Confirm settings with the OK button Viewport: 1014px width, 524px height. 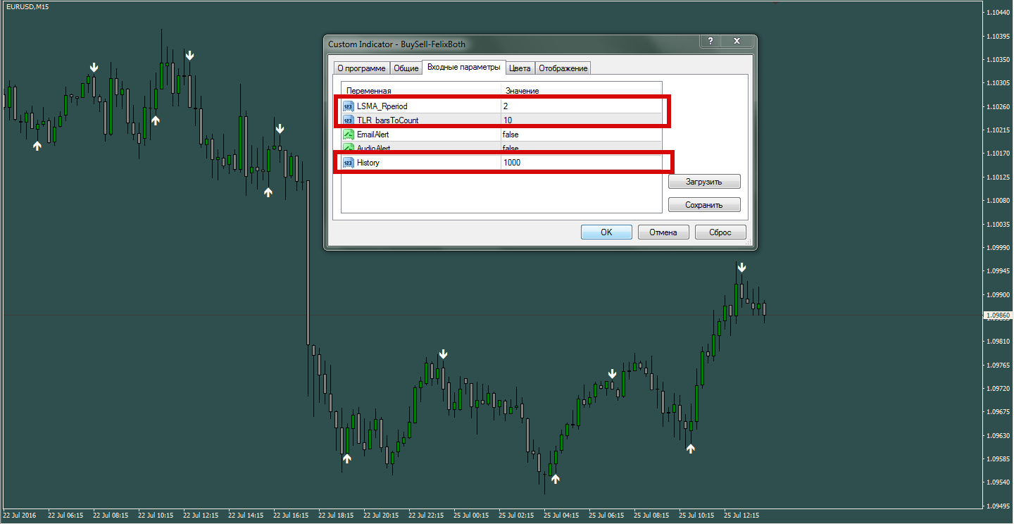[x=606, y=232]
